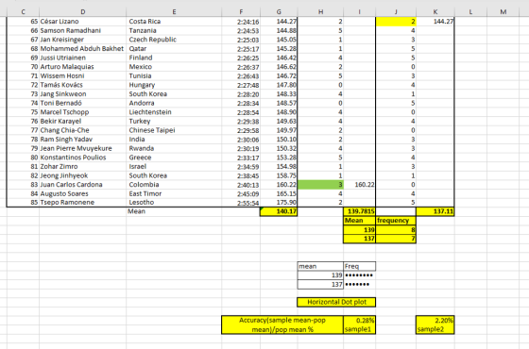
Task: Select the Toni Bernadó cell
Action: (83, 104)
